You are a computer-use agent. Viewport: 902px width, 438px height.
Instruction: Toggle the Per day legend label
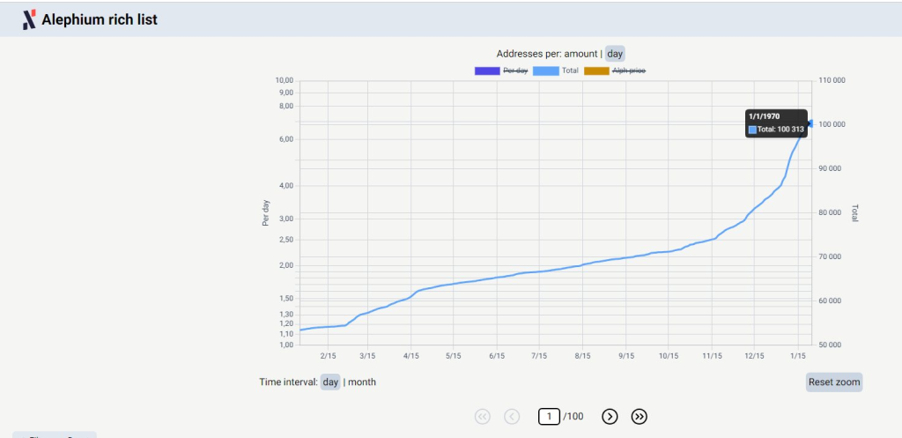tap(515, 71)
